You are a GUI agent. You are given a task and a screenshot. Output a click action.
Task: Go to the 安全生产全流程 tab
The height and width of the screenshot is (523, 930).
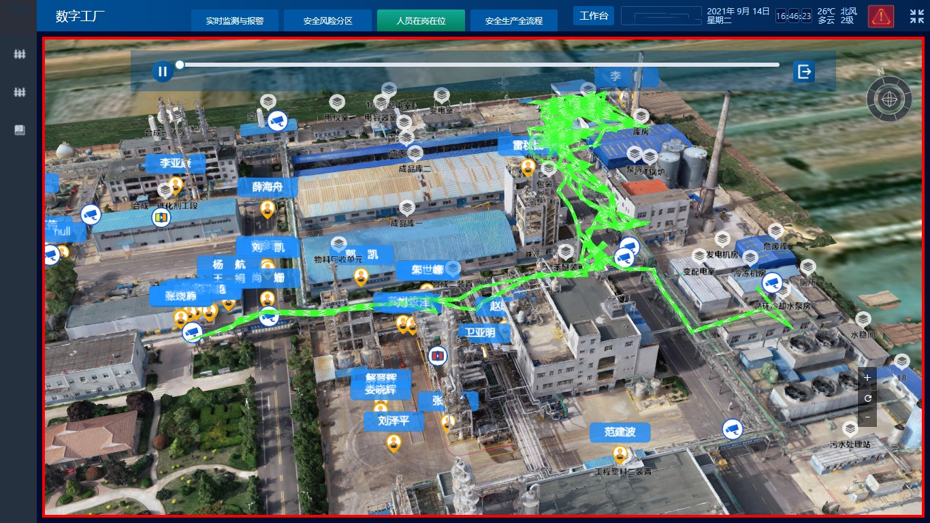pos(513,20)
